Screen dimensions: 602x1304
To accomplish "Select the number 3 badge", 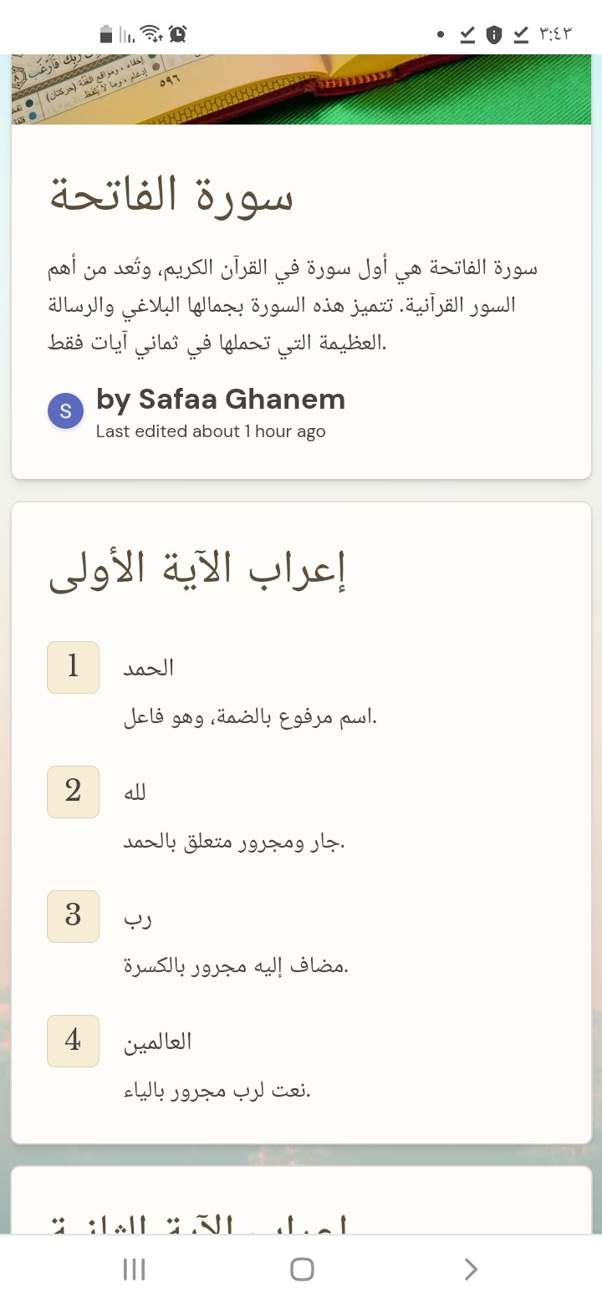I will click(74, 916).
